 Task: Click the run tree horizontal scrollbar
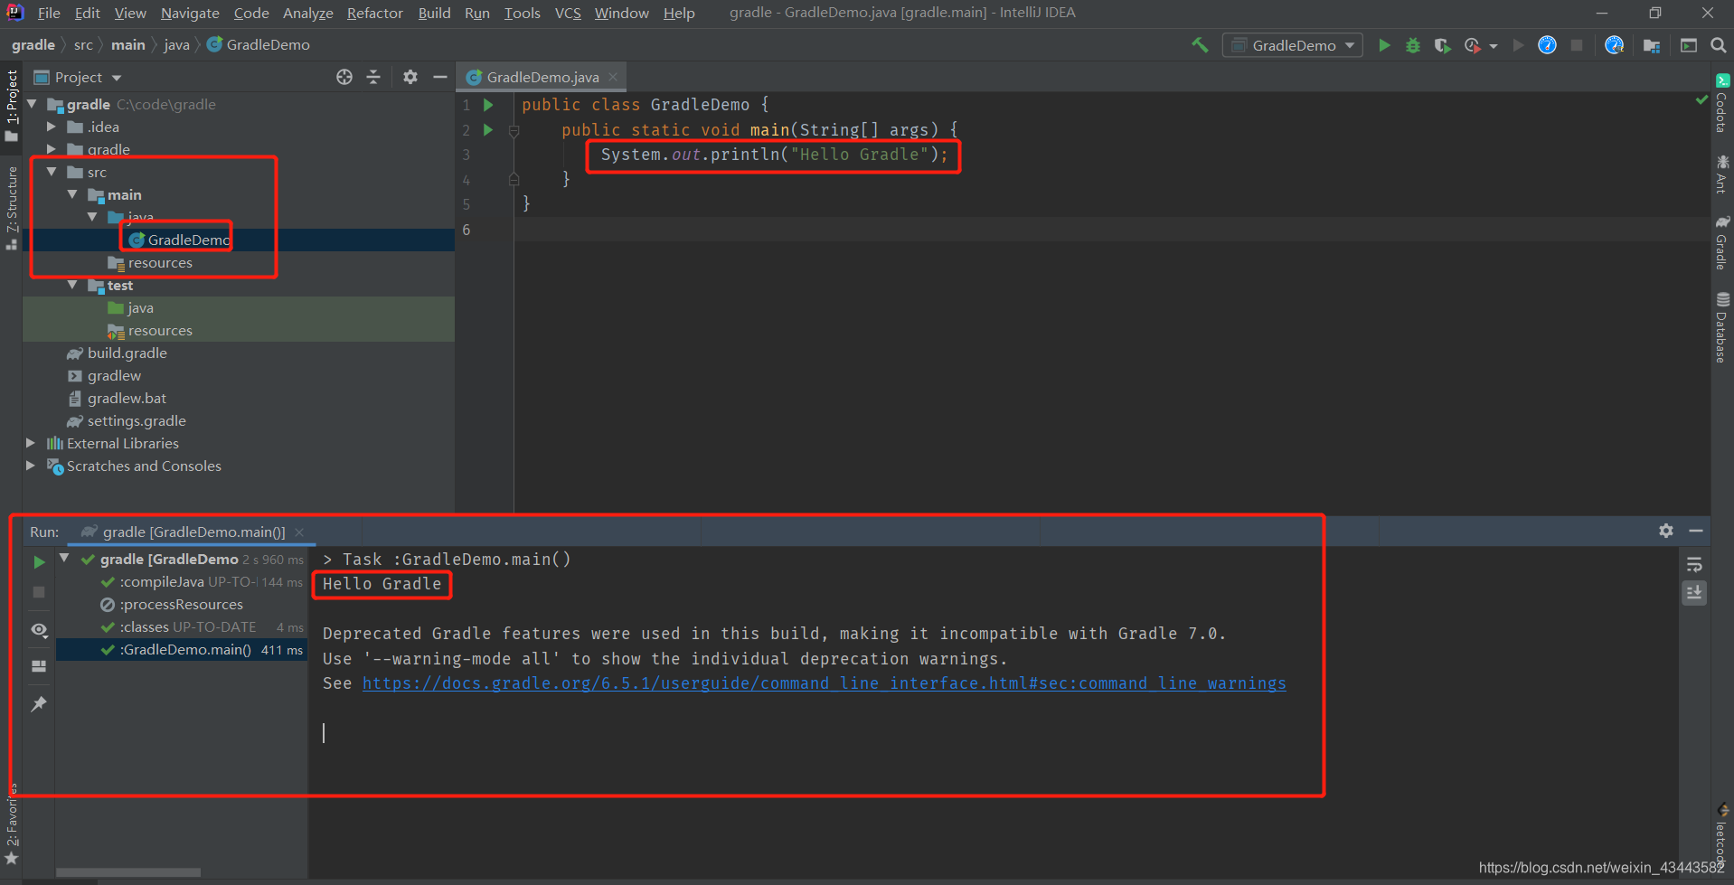click(128, 872)
